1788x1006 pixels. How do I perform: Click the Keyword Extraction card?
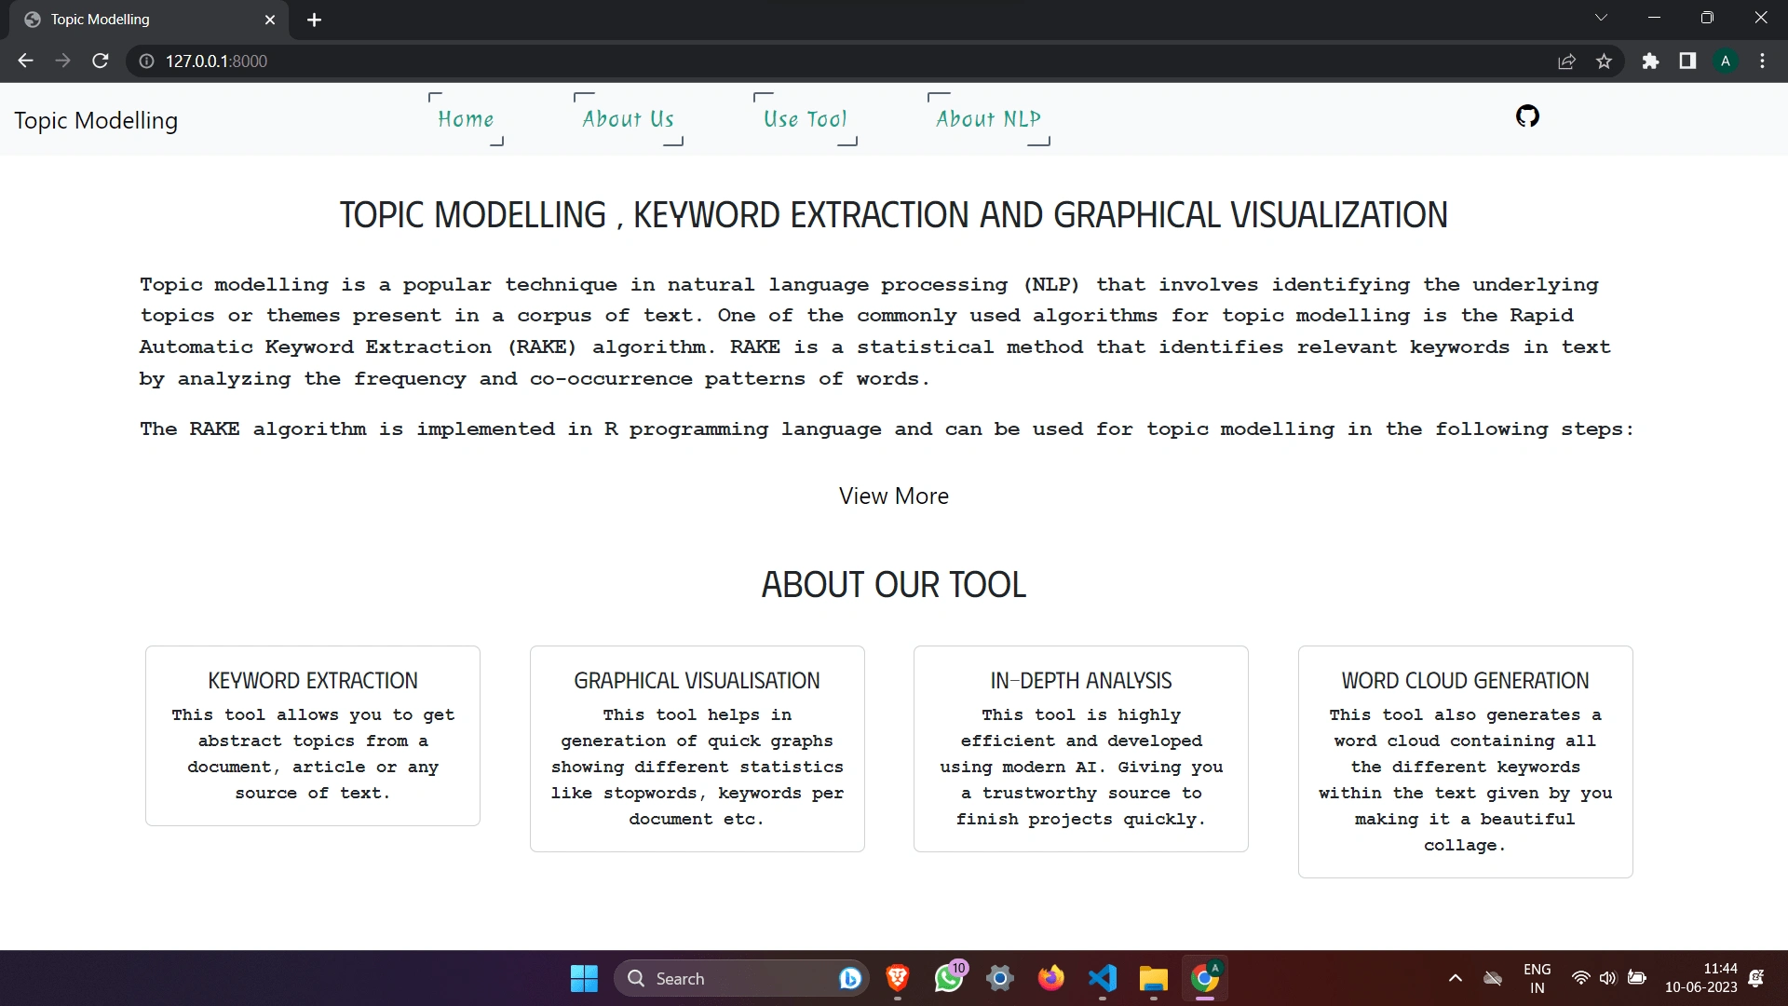click(313, 736)
